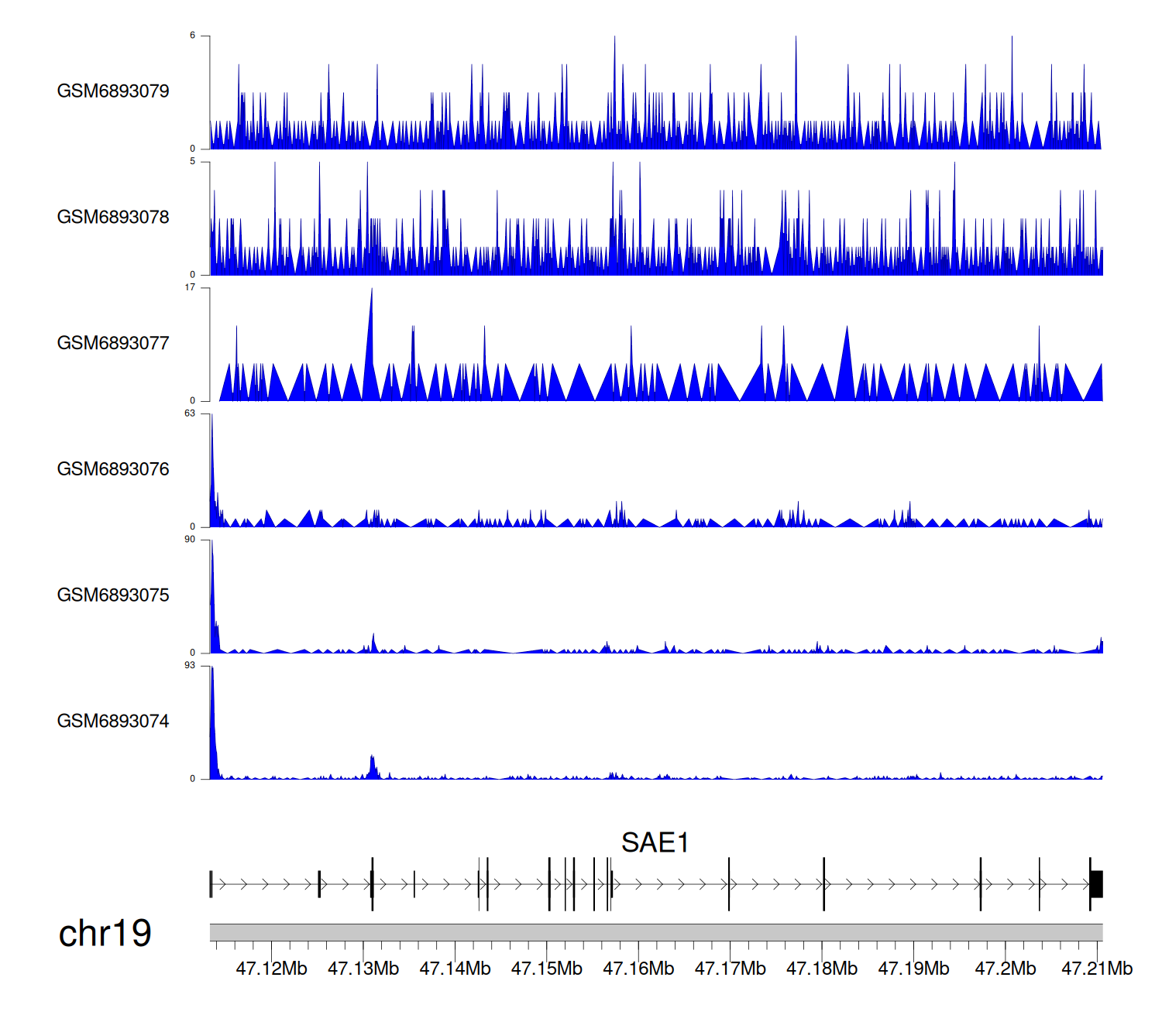
Task: Click the large final exon block of SAE1
Action: [1096, 884]
